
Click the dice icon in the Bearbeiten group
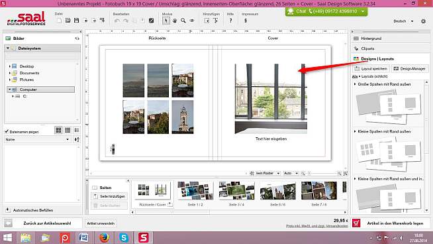152,21
